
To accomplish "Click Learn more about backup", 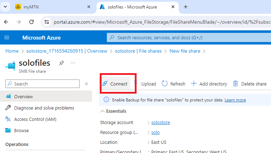I will coord(235,100).
